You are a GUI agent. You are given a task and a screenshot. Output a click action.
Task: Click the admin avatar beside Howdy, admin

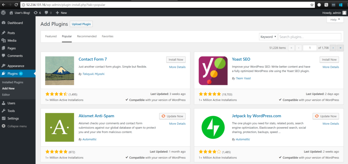[344, 13]
